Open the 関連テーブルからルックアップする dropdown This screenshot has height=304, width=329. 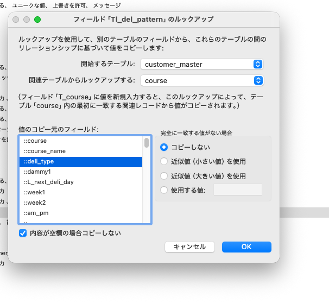pos(201,81)
